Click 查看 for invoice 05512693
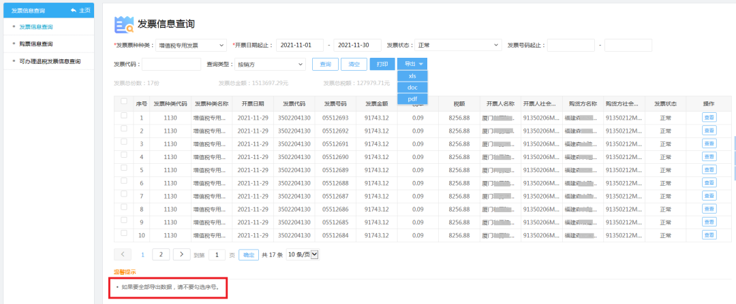 (x=709, y=117)
